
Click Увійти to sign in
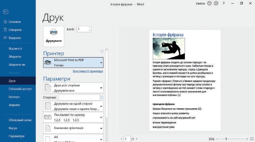tap(200, 4)
